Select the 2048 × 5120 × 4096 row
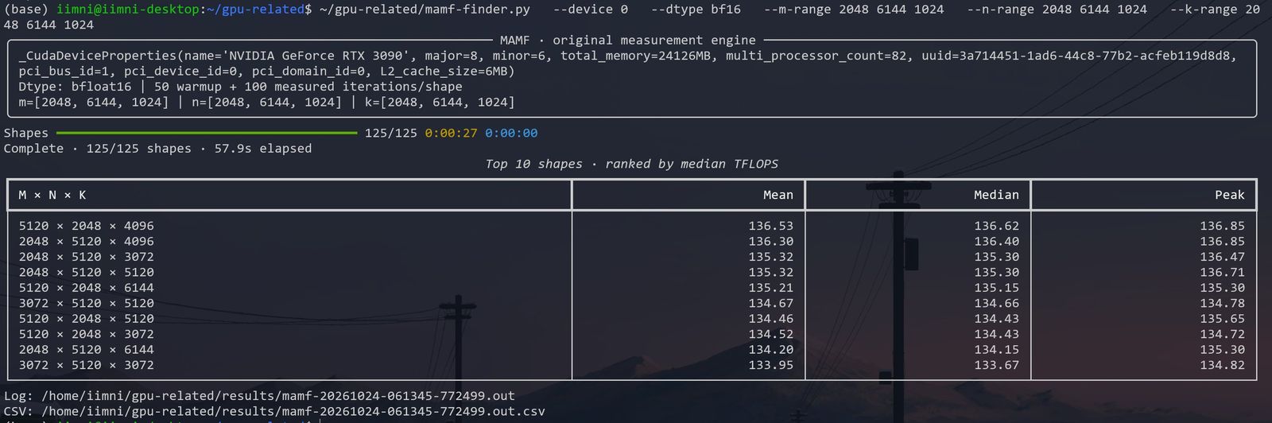This screenshot has width=1272, height=423. pyautogui.click(x=632, y=241)
